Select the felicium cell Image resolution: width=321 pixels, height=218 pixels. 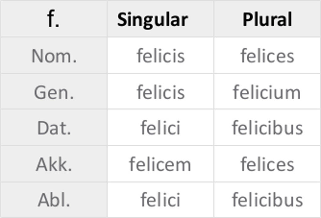pyautogui.click(x=267, y=92)
